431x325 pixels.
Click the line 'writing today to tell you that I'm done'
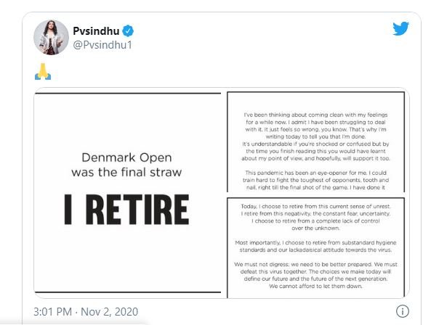pyautogui.click(x=315, y=136)
